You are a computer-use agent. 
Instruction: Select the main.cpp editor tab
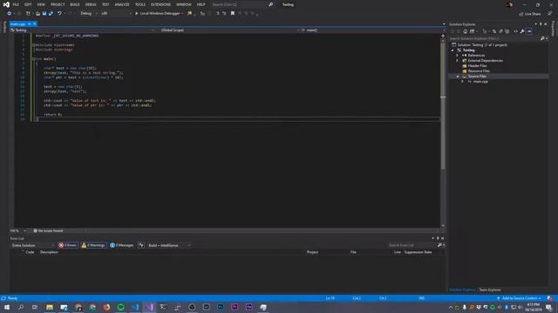(17, 23)
